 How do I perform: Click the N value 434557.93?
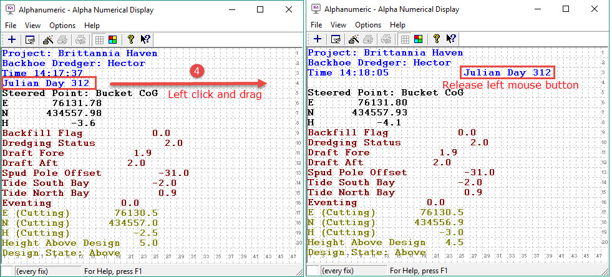pos(379,112)
